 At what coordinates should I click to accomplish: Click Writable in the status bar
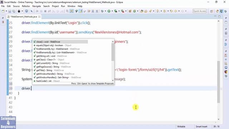pyautogui.click(x=181, y=126)
